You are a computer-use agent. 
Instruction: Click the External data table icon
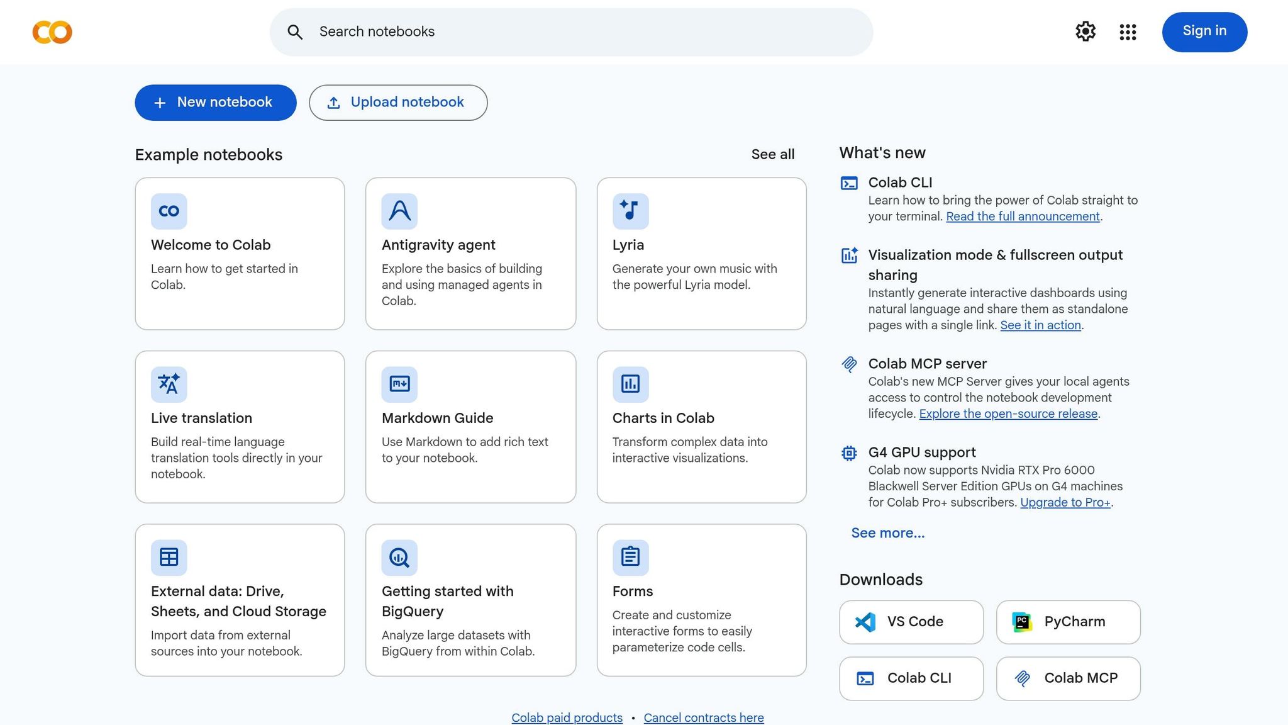(x=169, y=557)
